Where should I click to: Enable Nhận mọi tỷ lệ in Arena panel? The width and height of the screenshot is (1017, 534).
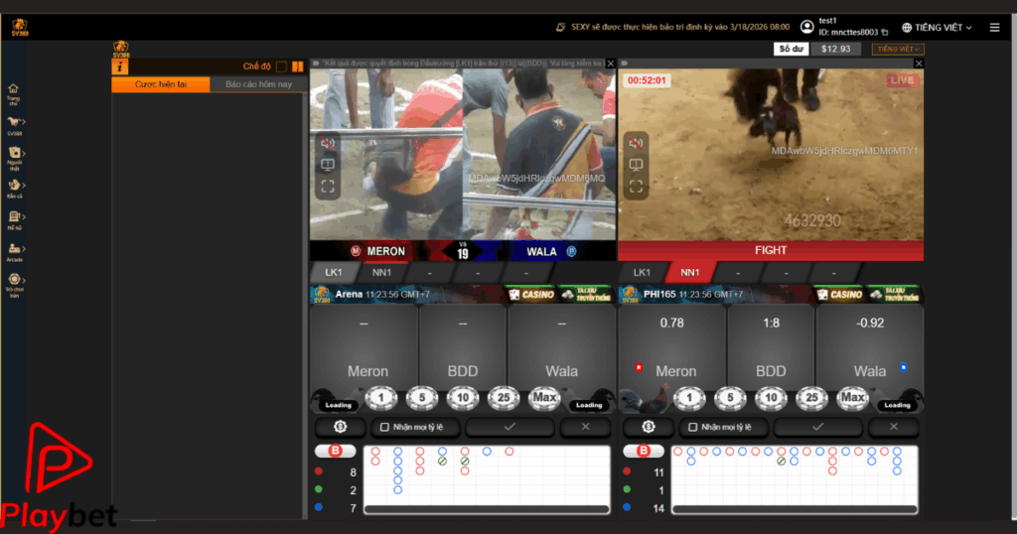385,427
